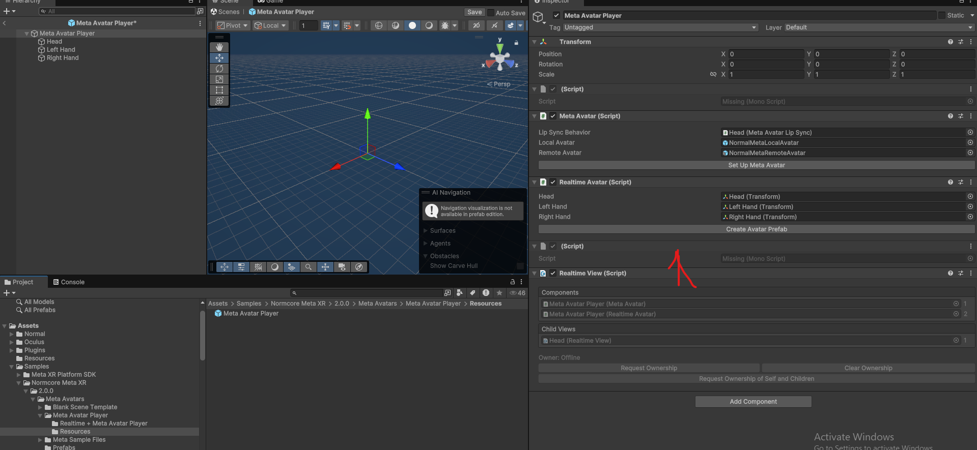Open the Pivot mode dropdown
This screenshot has height=450, width=977.
pyautogui.click(x=232, y=25)
